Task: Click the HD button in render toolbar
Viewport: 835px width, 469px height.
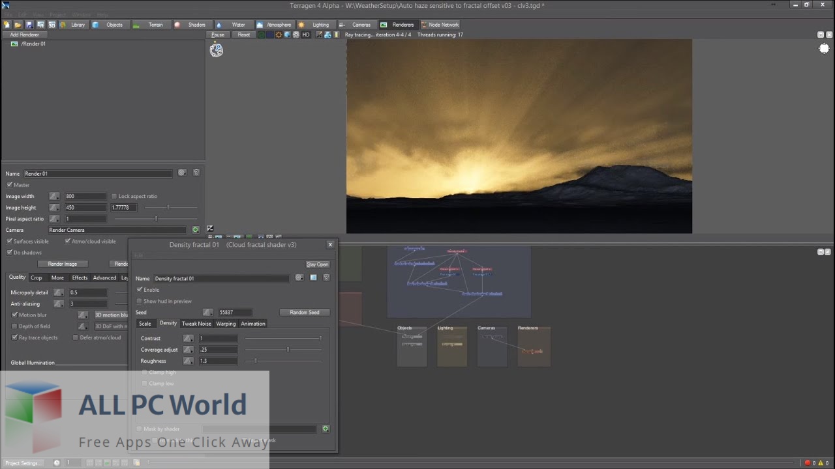Action: [305, 35]
